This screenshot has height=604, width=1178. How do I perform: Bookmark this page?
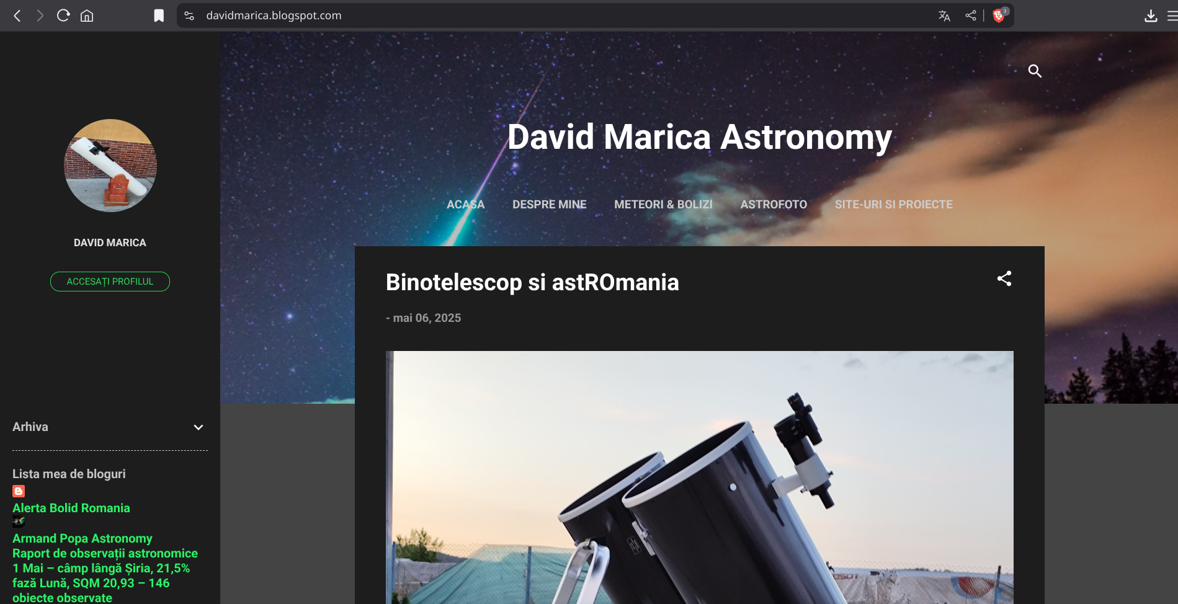pyautogui.click(x=159, y=16)
